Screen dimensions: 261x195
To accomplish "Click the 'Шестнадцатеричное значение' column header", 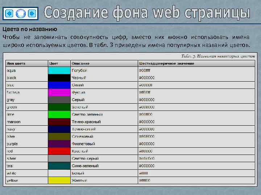I will 196,64.
